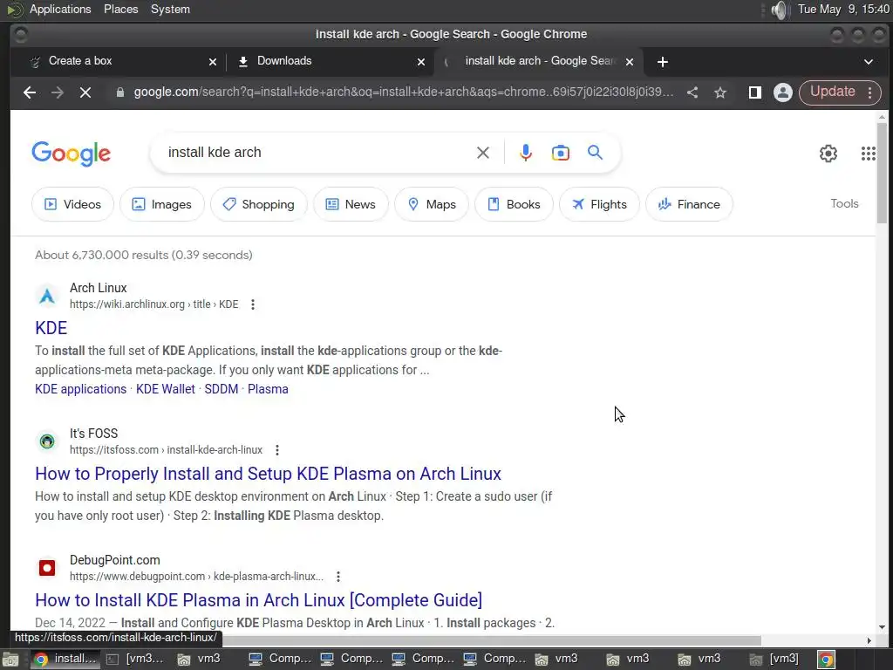
Task: Close the Downloads tab
Action: tap(421, 62)
